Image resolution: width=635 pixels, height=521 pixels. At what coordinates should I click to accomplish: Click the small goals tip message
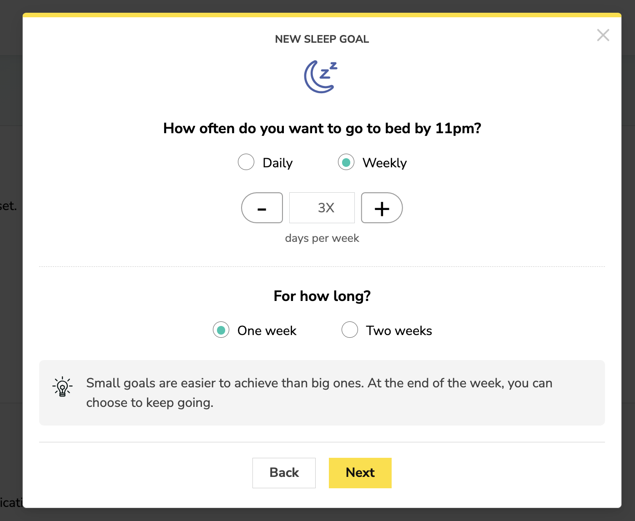tap(319, 393)
